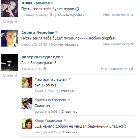This screenshot has height=138, width=139.
Task: Reply to Кристина Громова's comment 'Слишком'
Action: (x=69, y=112)
